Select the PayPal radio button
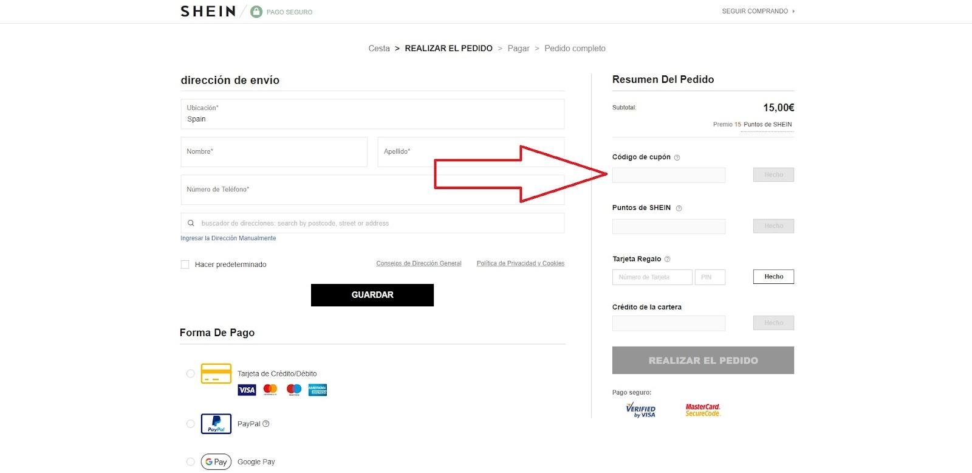 pyautogui.click(x=190, y=424)
